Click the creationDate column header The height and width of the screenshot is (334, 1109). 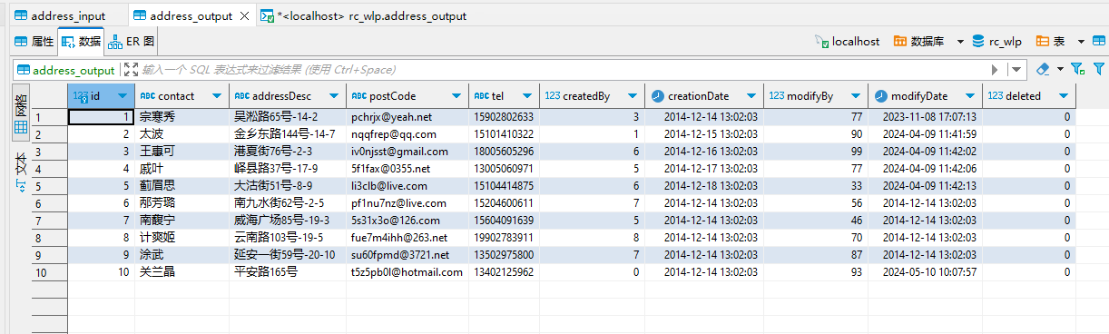click(704, 95)
